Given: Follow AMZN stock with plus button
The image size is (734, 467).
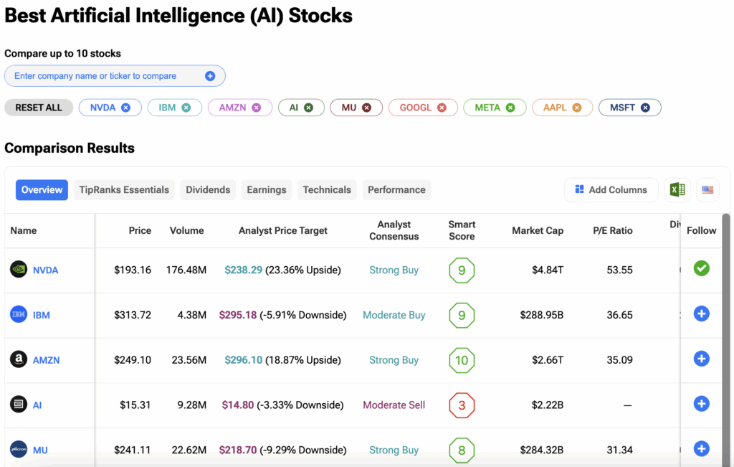Looking at the screenshot, I should (x=701, y=359).
